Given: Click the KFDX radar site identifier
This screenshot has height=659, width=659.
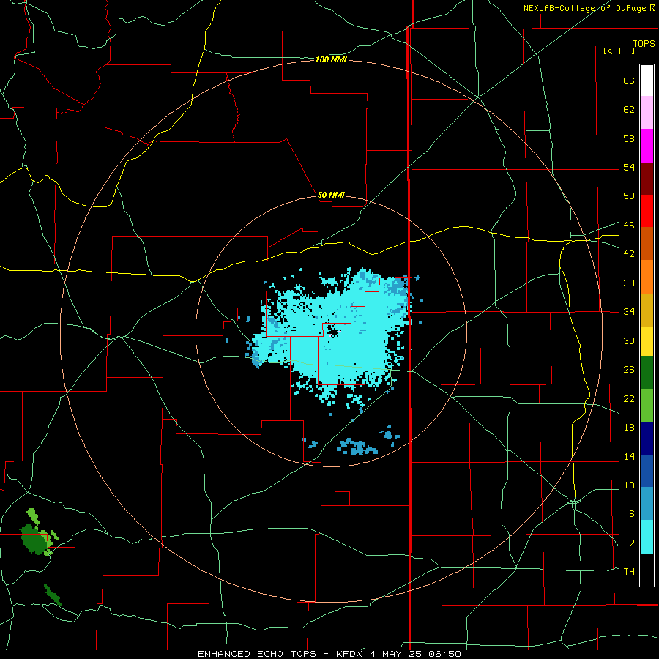Looking at the screenshot, I should (x=351, y=654).
